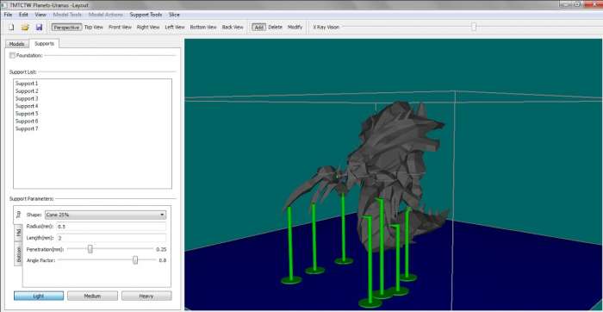The image size is (603, 312).
Task: Switch to Top View
Action: coord(93,28)
